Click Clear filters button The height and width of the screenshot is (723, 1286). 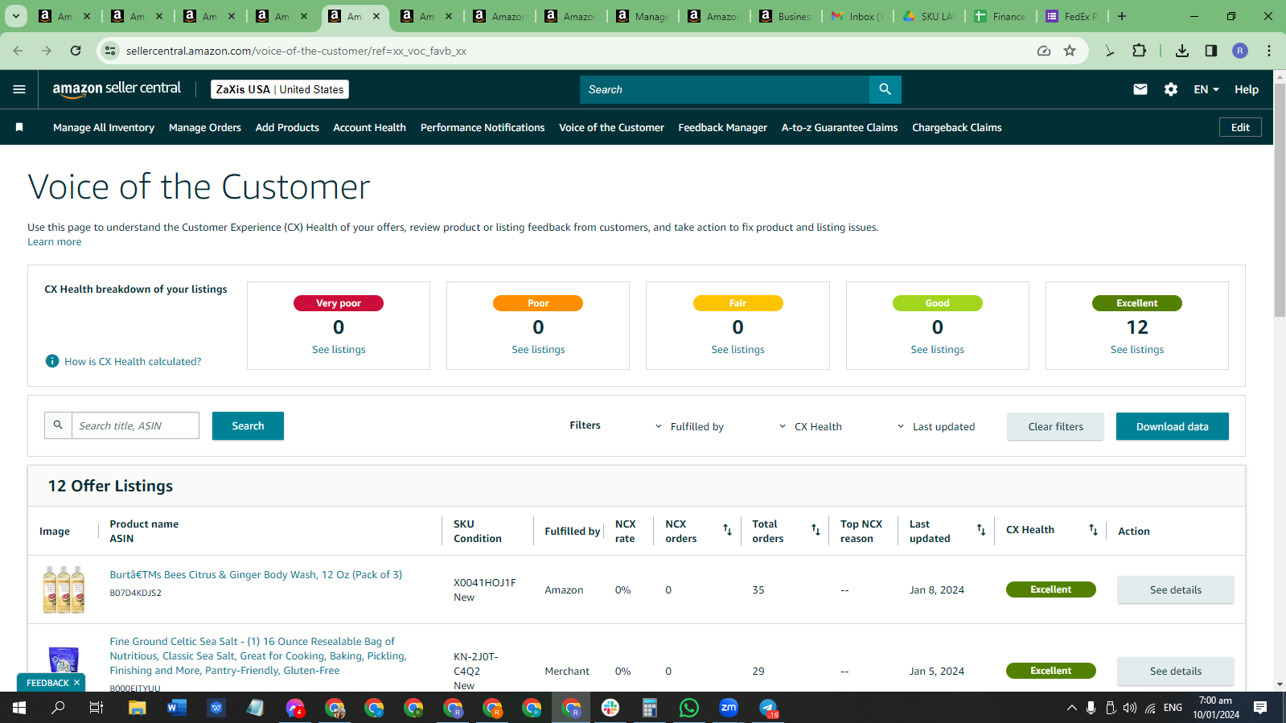[1055, 426]
